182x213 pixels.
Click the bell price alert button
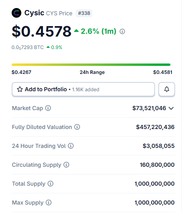click(167, 89)
